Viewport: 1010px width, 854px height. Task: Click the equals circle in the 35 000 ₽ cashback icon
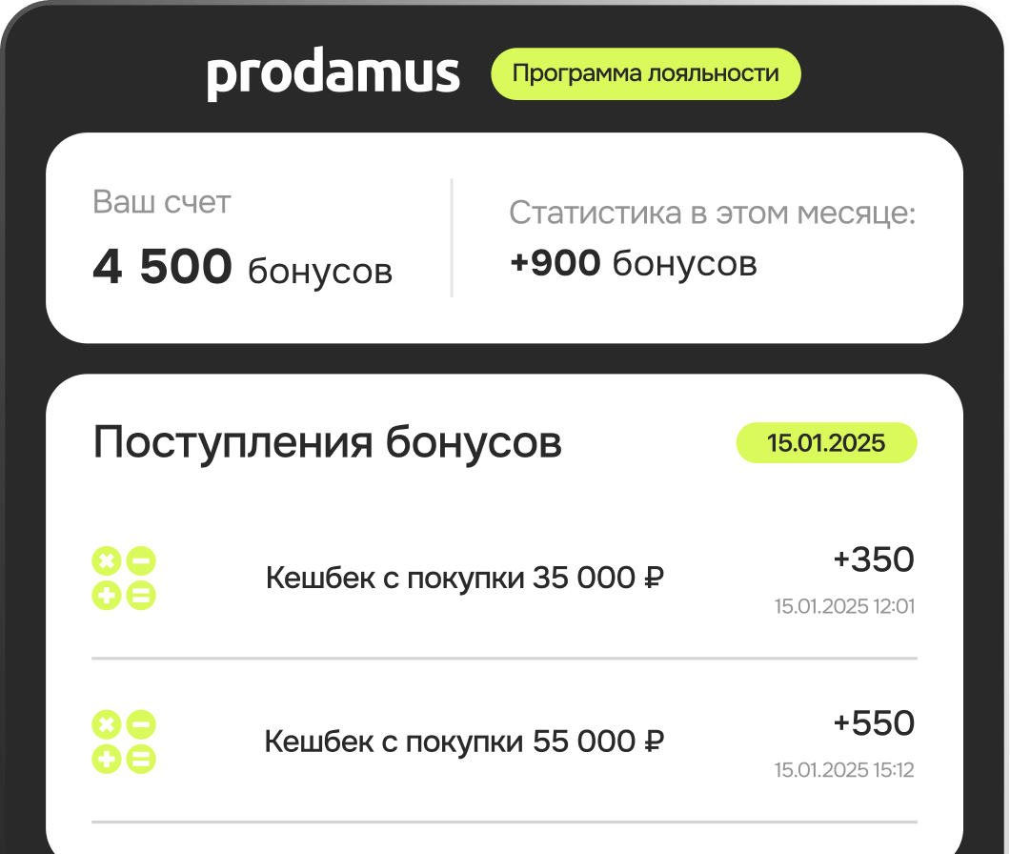click(141, 597)
